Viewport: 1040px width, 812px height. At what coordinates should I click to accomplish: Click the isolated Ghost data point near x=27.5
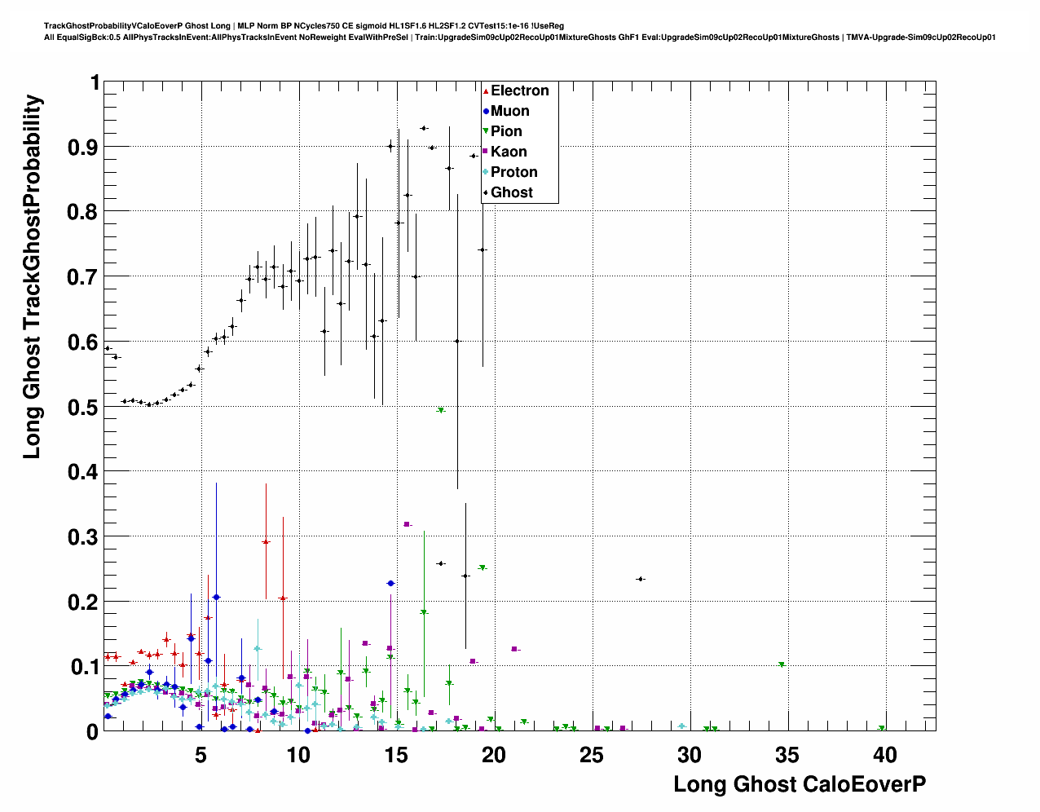(641, 579)
